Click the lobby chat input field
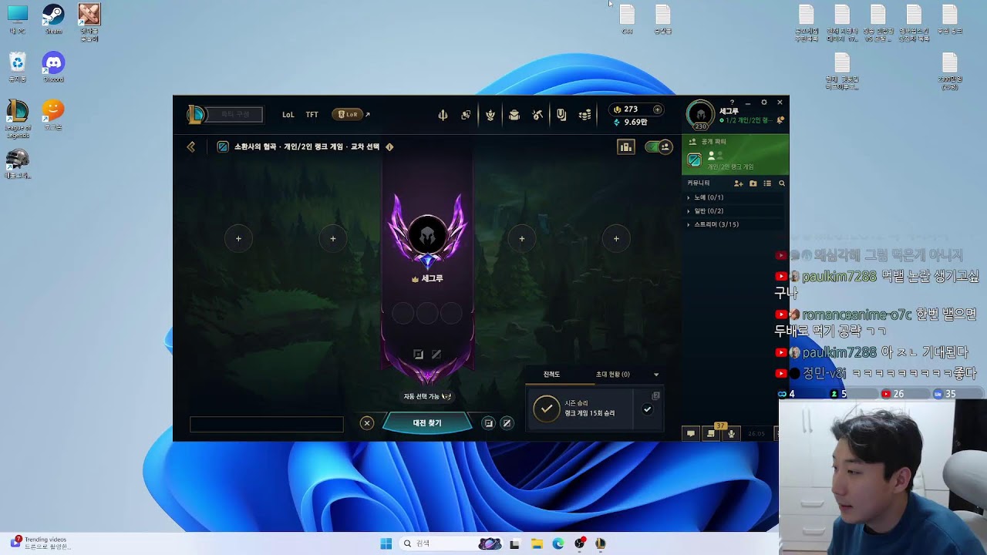 pyautogui.click(x=267, y=425)
